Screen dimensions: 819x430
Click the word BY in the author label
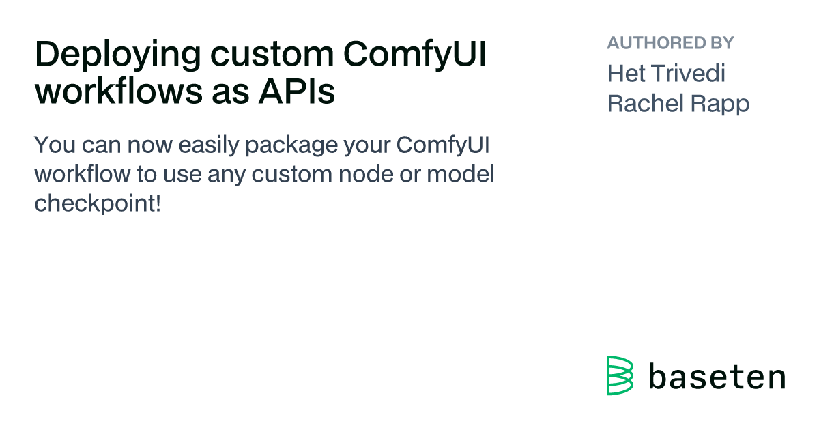coord(720,43)
